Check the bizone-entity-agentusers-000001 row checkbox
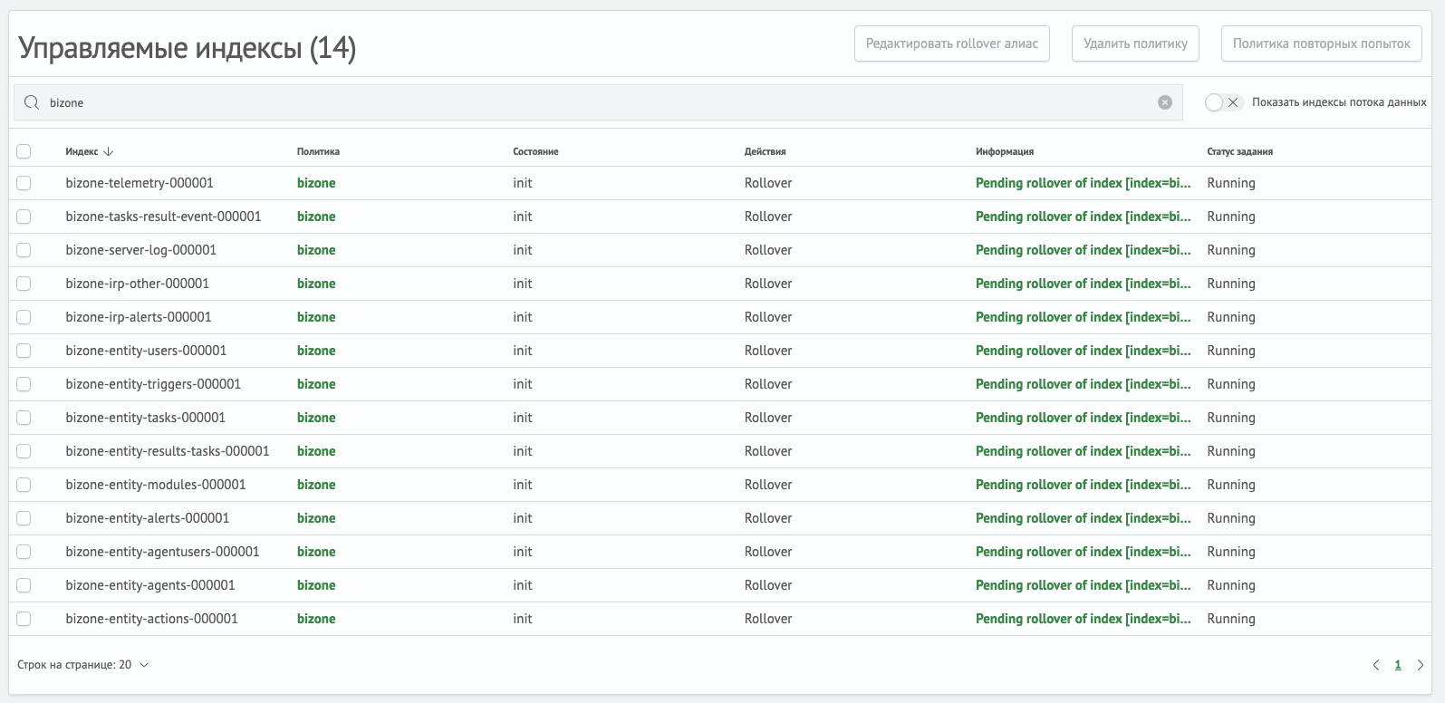Screen dimensions: 1445x703 [x=24, y=552]
